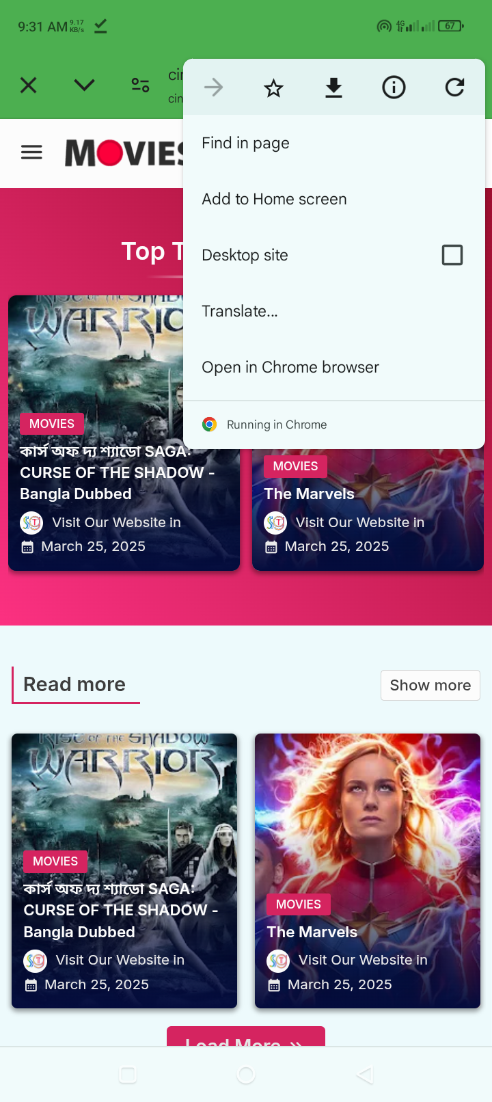This screenshot has width=492, height=1102.
Task: Open the Curse of the Shadow card under Read more
Action: pyautogui.click(x=124, y=870)
